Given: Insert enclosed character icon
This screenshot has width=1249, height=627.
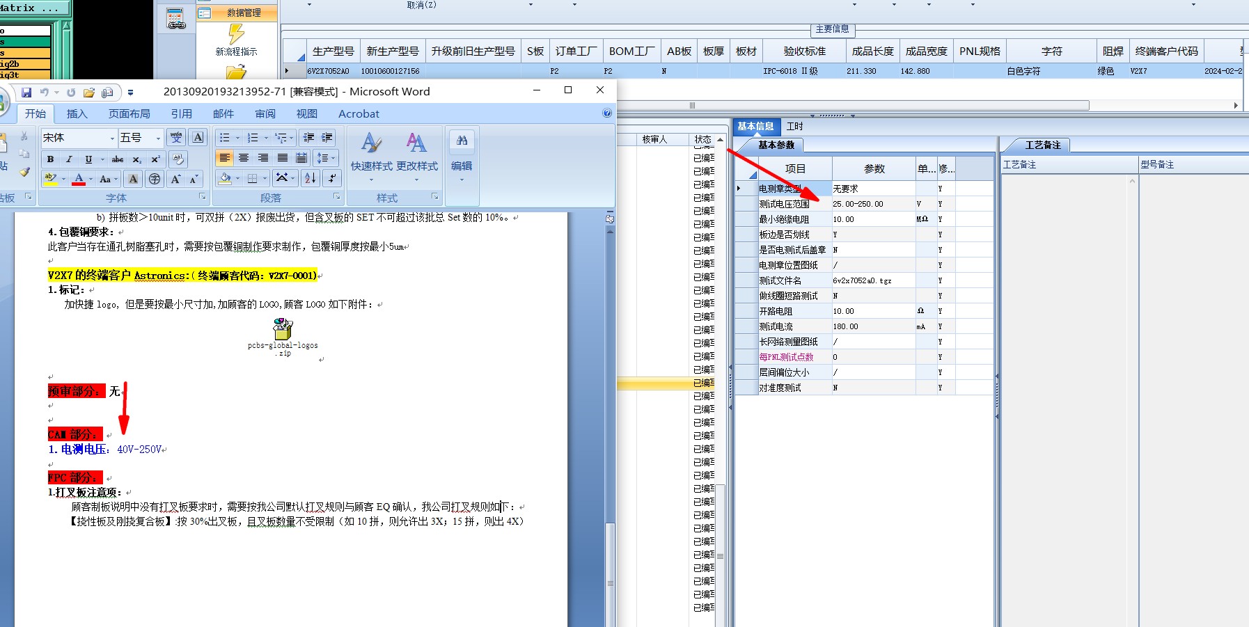Looking at the screenshot, I should pos(155,179).
